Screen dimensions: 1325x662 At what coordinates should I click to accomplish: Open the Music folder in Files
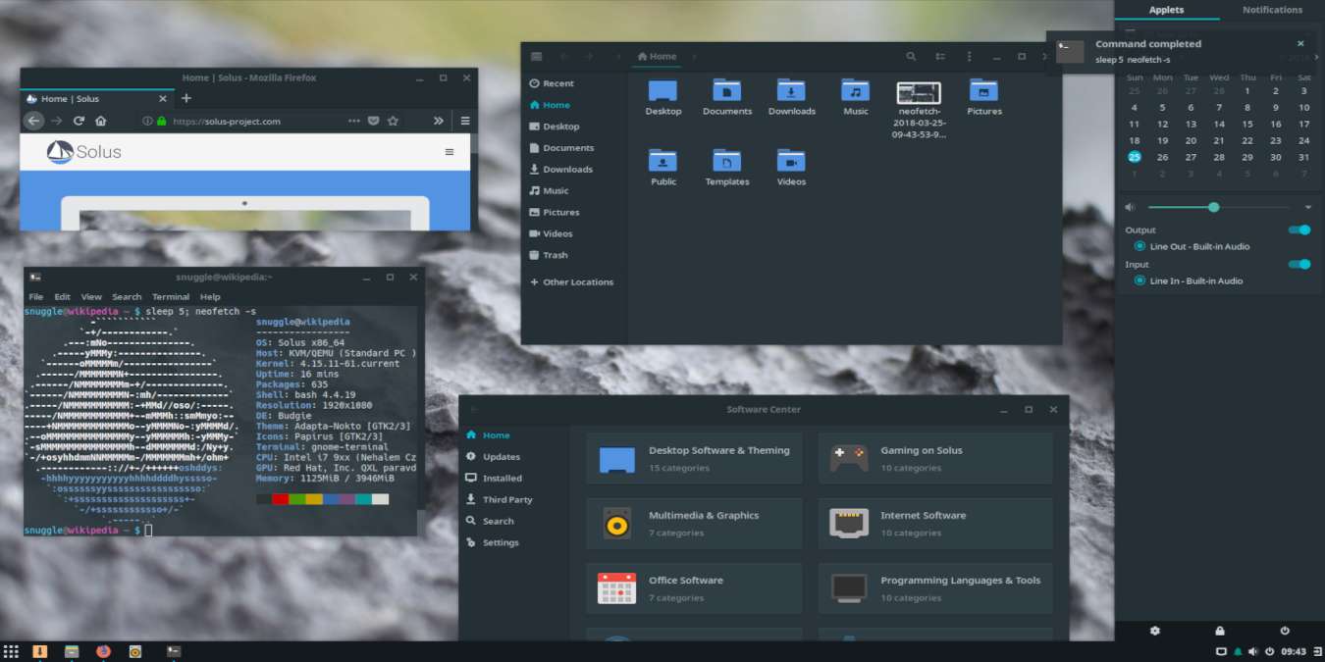pos(855,93)
